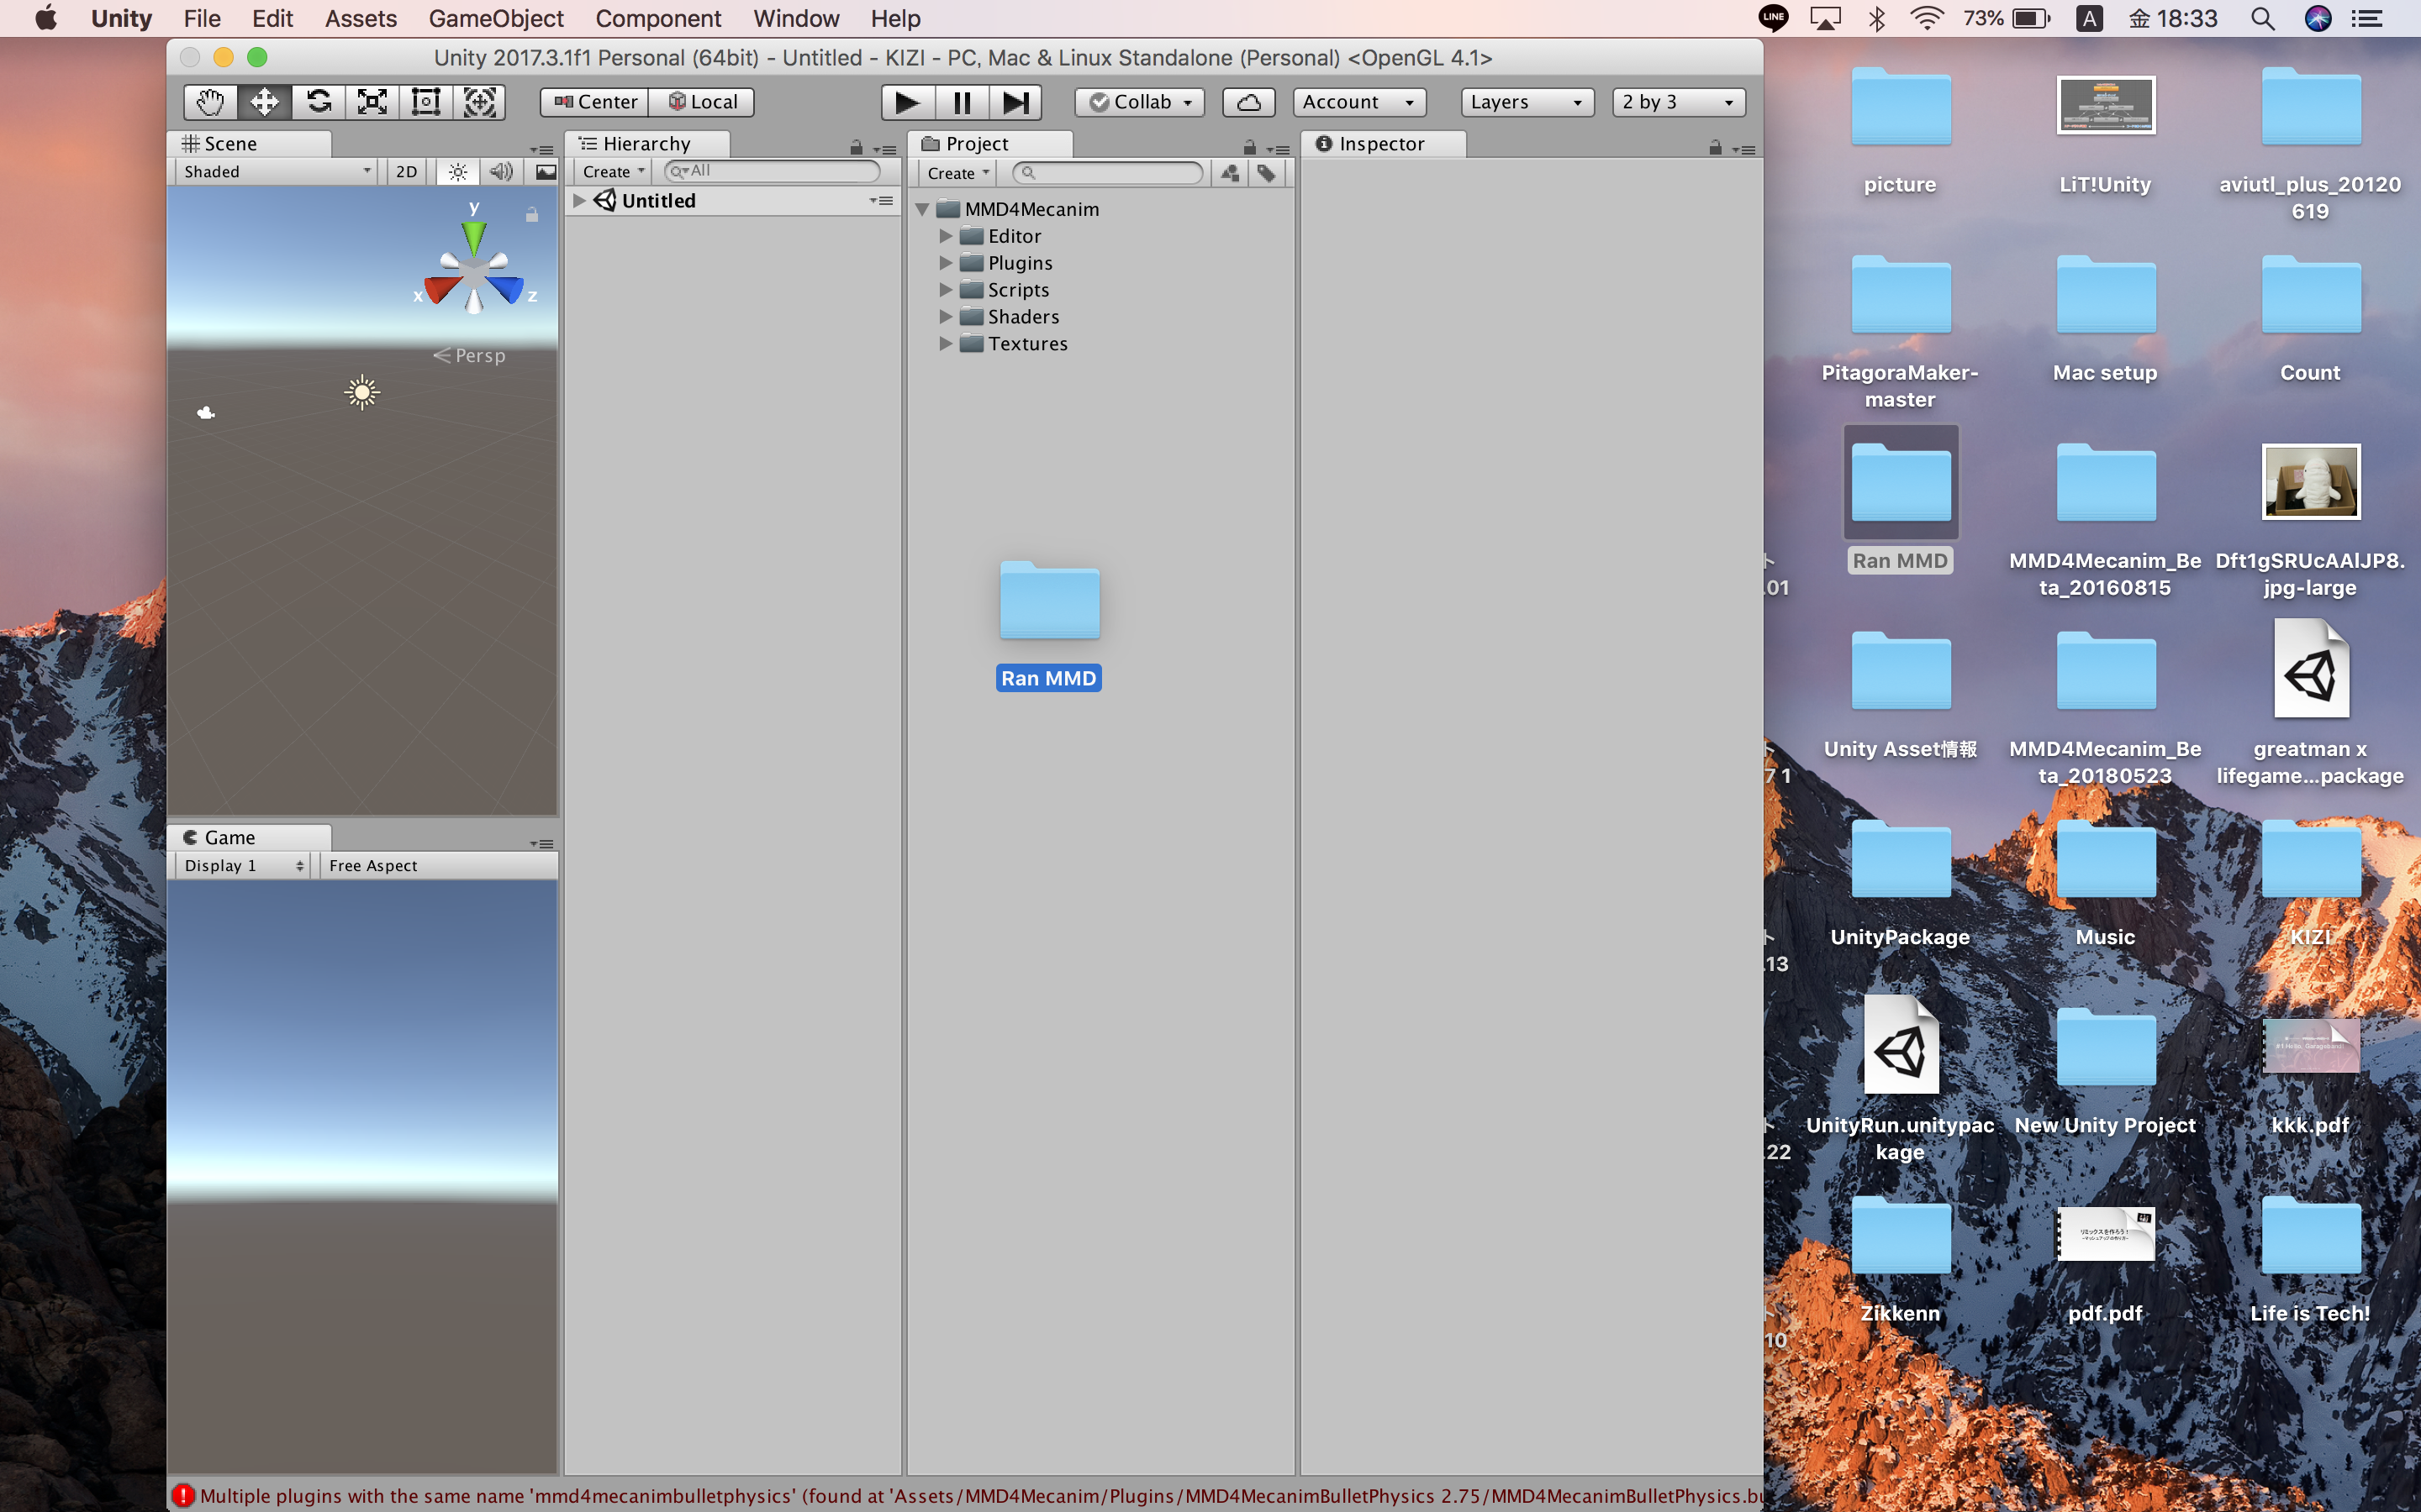Open the Collab dropdown
Image resolution: width=2421 pixels, height=1512 pixels.
pyautogui.click(x=1140, y=102)
